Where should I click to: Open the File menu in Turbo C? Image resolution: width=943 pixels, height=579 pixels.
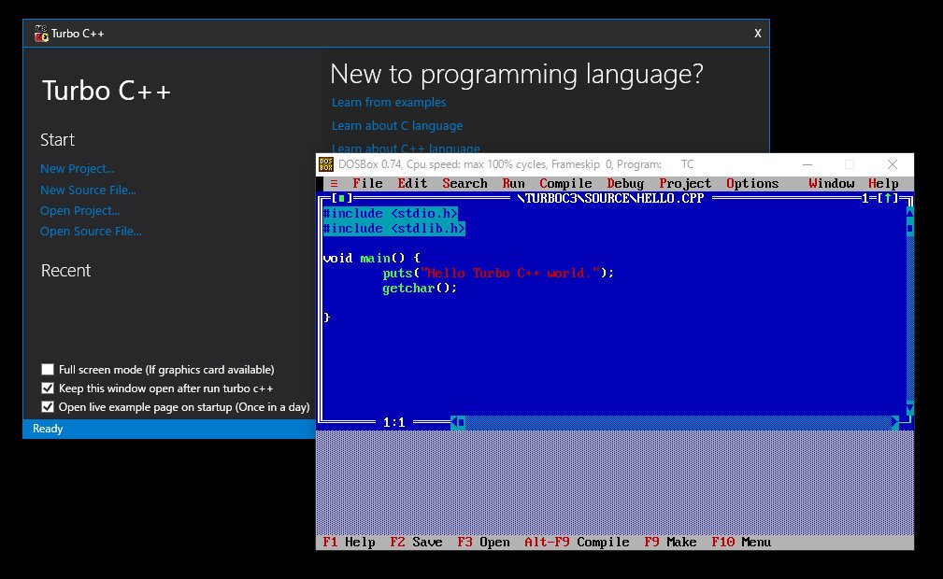[x=367, y=183]
